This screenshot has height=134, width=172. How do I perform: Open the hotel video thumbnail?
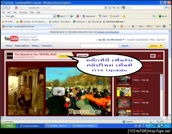(124, 81)
